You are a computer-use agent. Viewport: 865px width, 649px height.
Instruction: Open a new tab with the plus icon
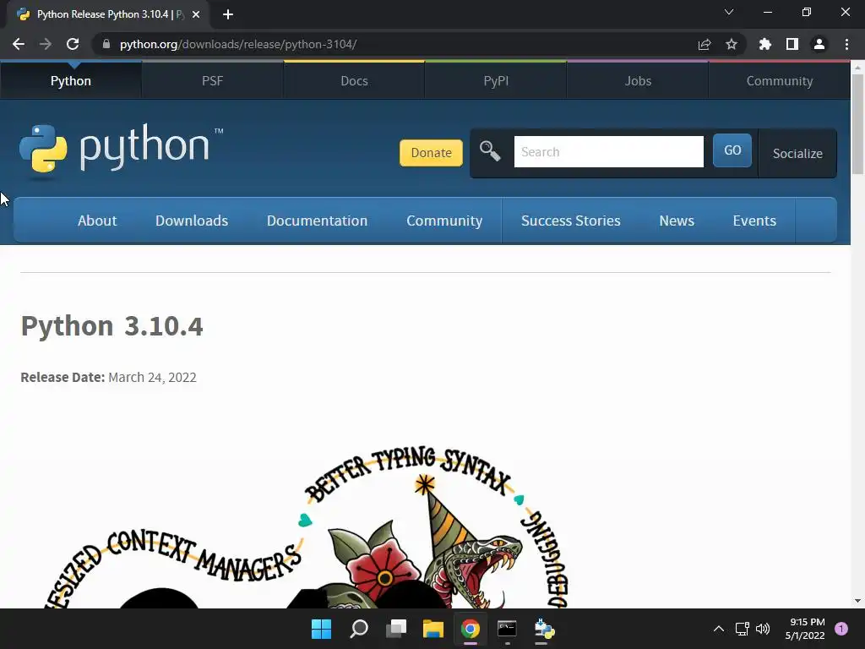[x=228, y=14]
